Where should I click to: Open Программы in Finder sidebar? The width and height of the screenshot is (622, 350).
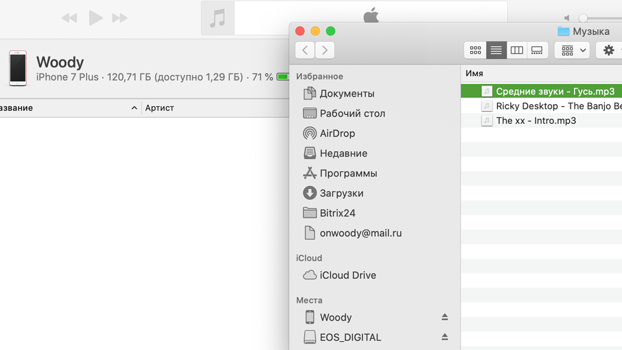(x=340, y=173)
